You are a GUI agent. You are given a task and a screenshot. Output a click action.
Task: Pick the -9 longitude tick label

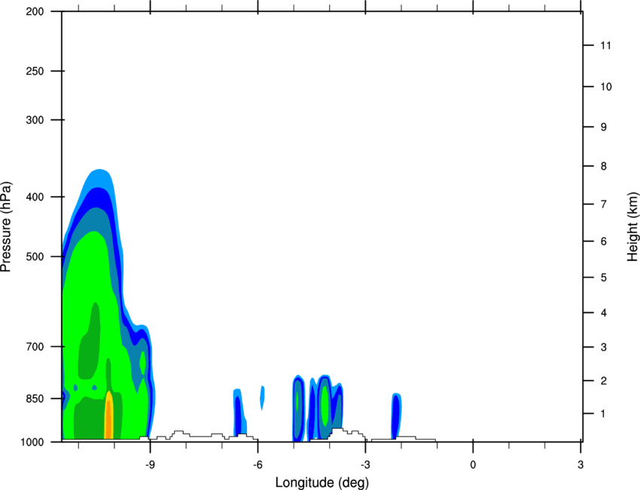click(150, 464)
